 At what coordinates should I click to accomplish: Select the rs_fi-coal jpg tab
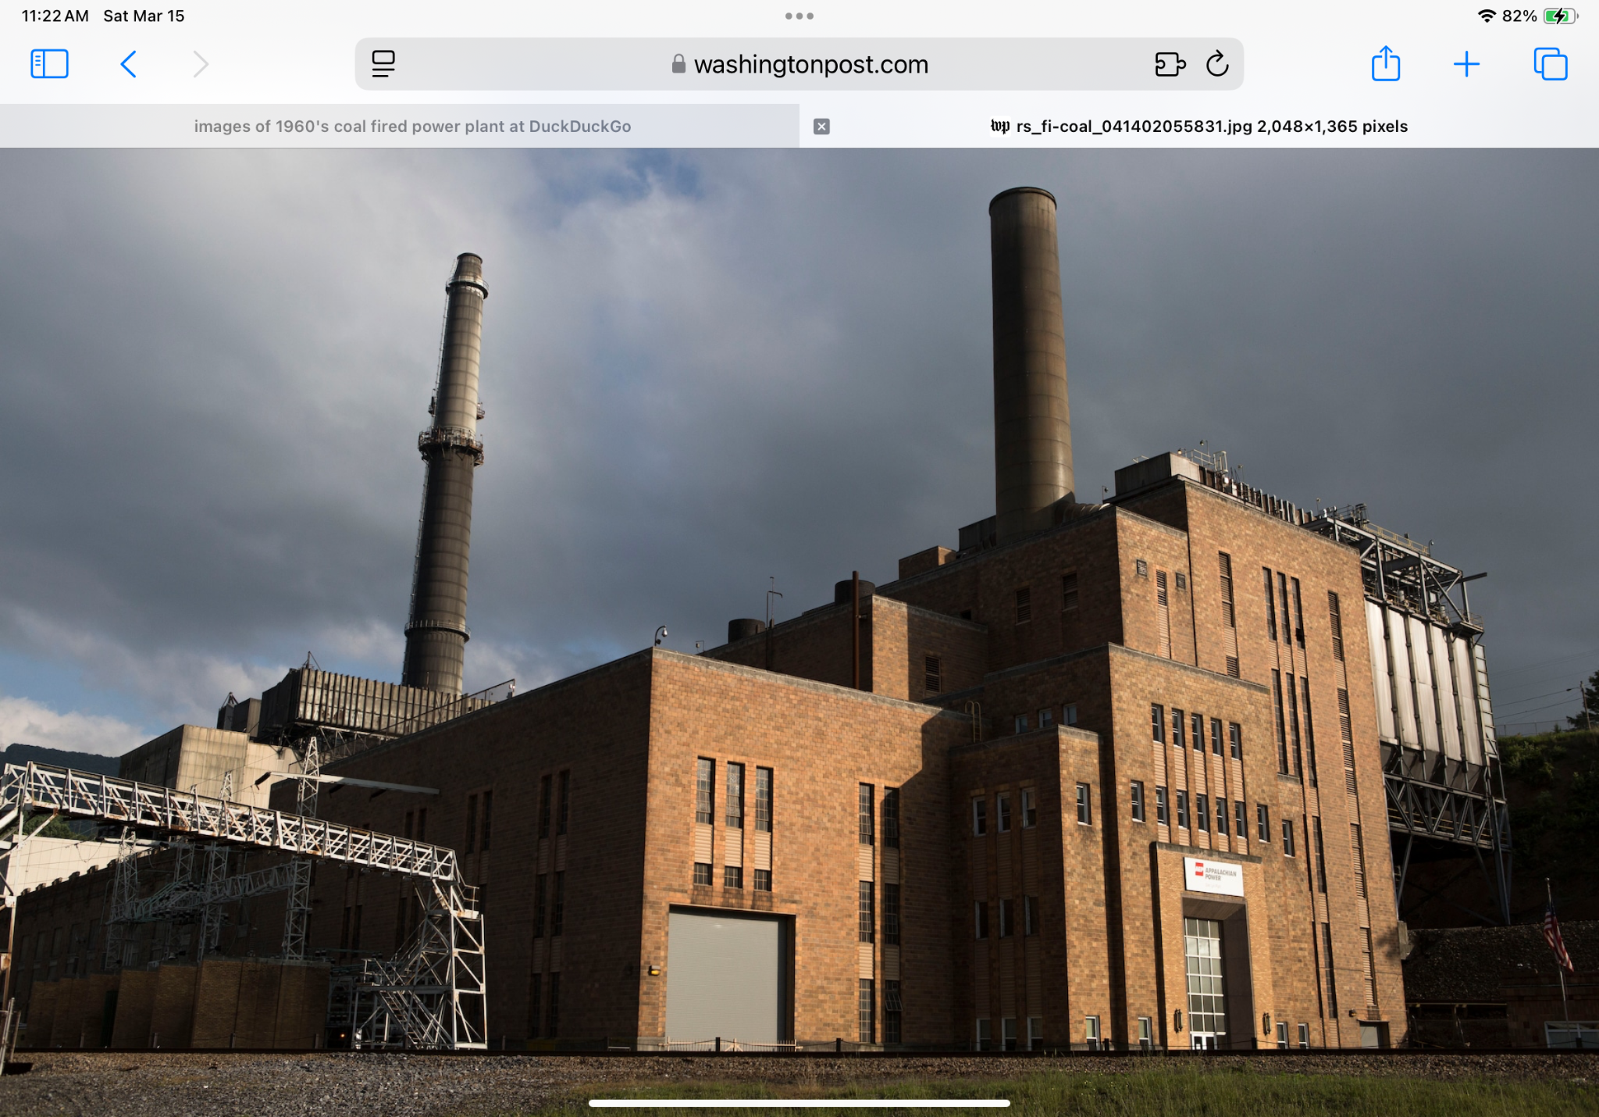pyautogui.click(x=1199, y=127)
